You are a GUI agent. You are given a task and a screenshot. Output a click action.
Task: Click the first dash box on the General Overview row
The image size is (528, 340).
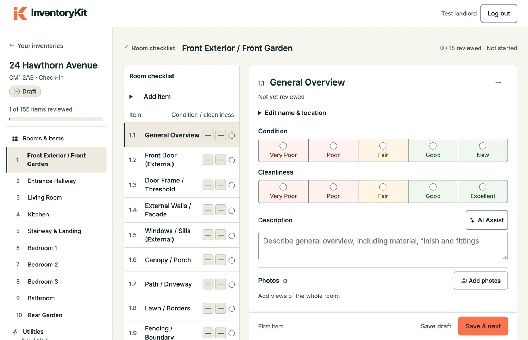[x=208, y=136]
